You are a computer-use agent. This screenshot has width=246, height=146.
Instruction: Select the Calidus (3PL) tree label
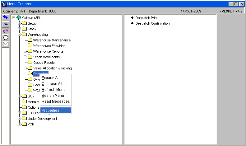(32, 18)
